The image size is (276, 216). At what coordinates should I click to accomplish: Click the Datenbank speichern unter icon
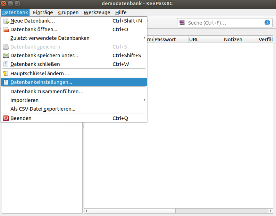point(6,55)
